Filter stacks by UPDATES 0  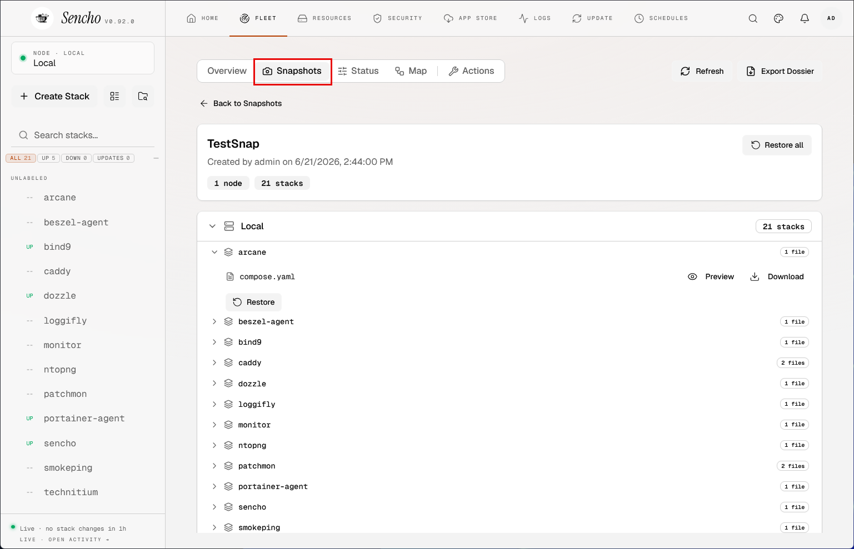(113, 158)
